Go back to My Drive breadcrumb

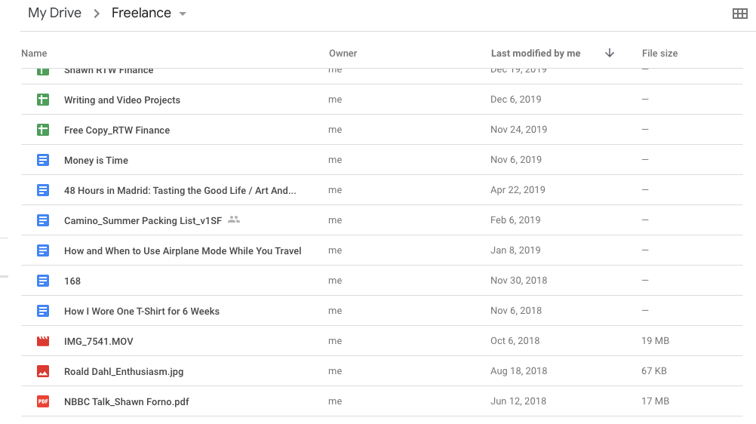(54, 14)
